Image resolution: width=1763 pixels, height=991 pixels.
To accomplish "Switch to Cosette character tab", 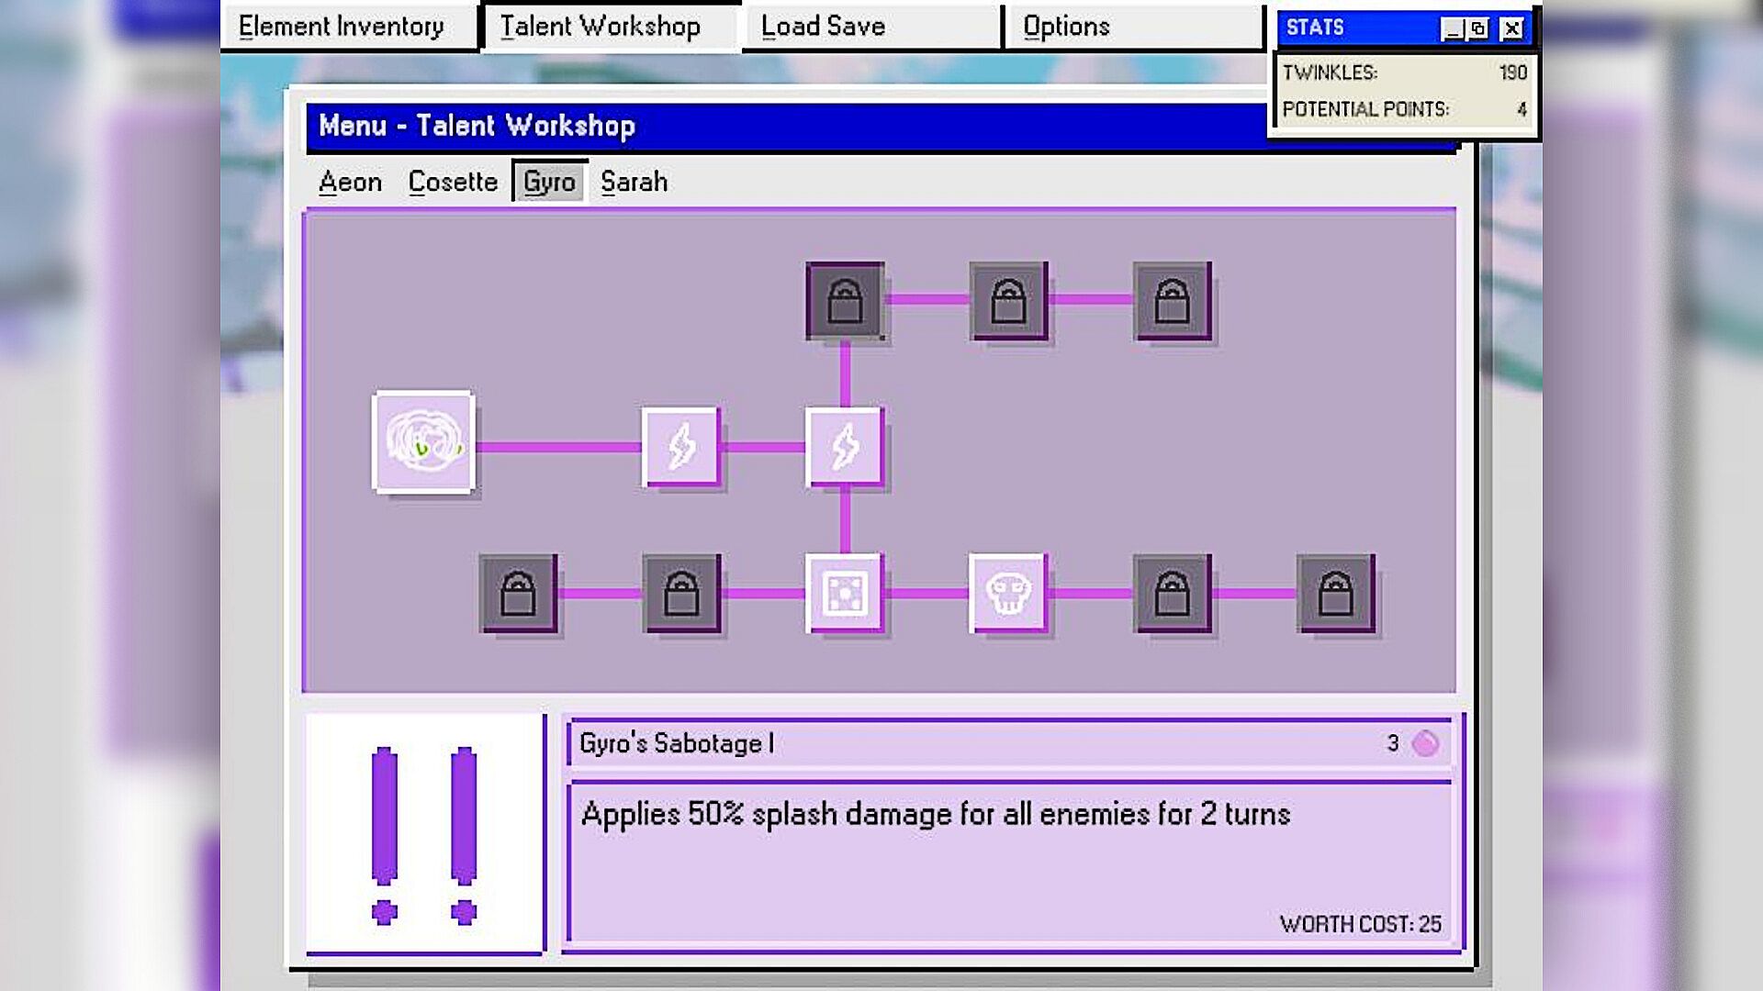I will 453,182.
